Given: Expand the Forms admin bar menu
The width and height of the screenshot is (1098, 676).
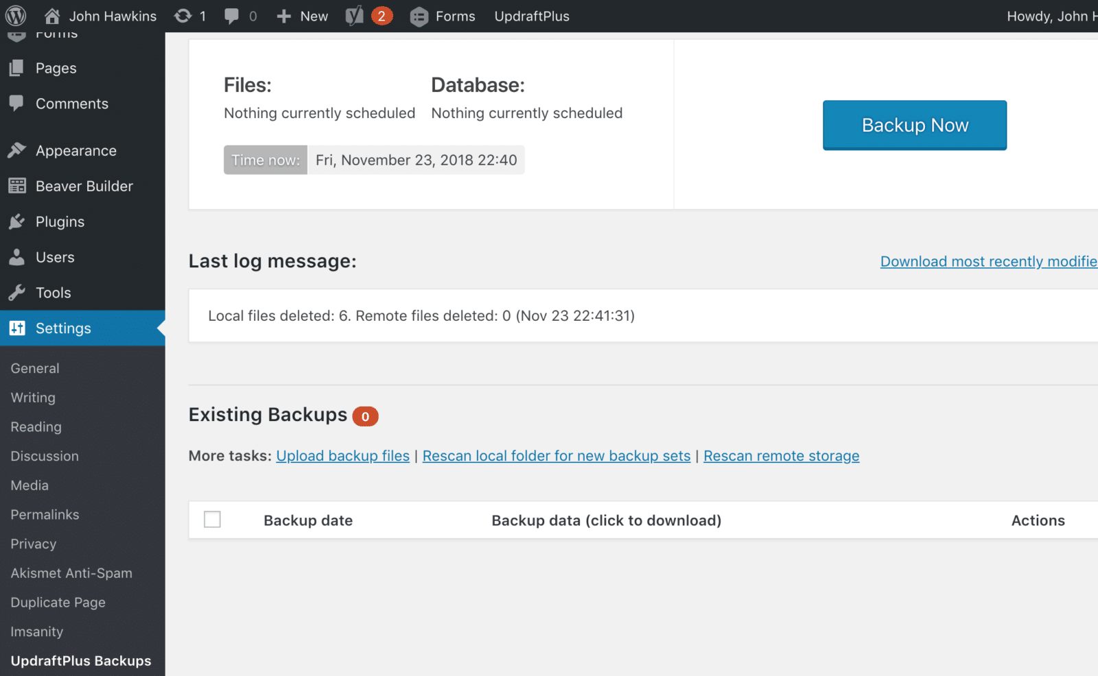Looking at the screenshot, I should (443, 16).
